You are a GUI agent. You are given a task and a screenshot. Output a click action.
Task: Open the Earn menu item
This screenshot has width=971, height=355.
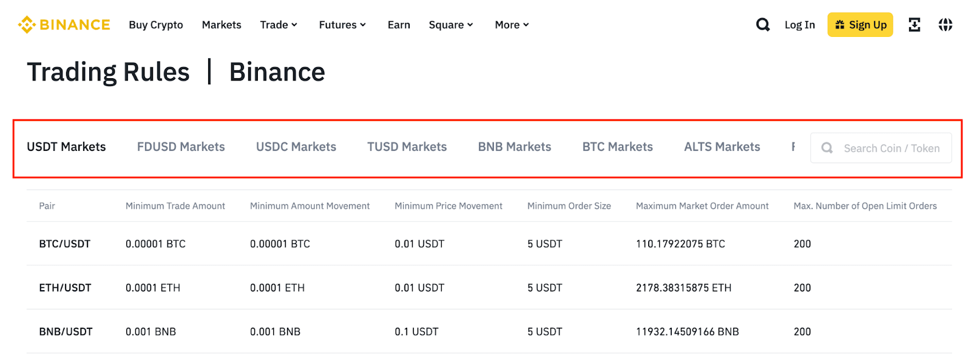(399, 25)
